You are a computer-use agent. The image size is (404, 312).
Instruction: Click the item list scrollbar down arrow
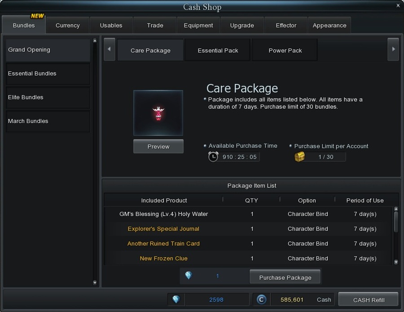point(396,262)
